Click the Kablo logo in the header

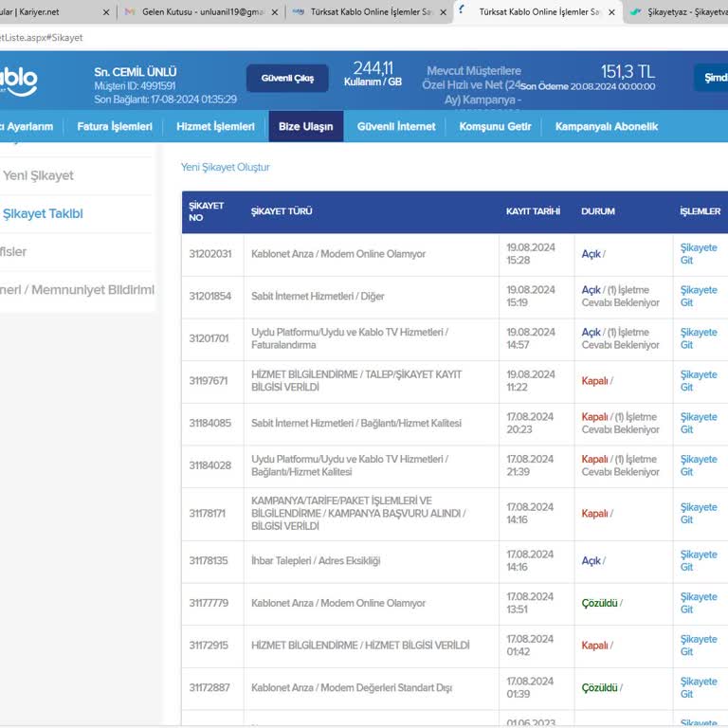pyautogui.click(x=18, y=82)
